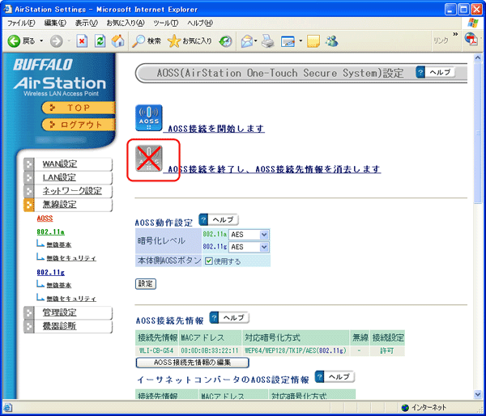
Task: Click the Internet zone globe in status bar
Action: [405, 407]
